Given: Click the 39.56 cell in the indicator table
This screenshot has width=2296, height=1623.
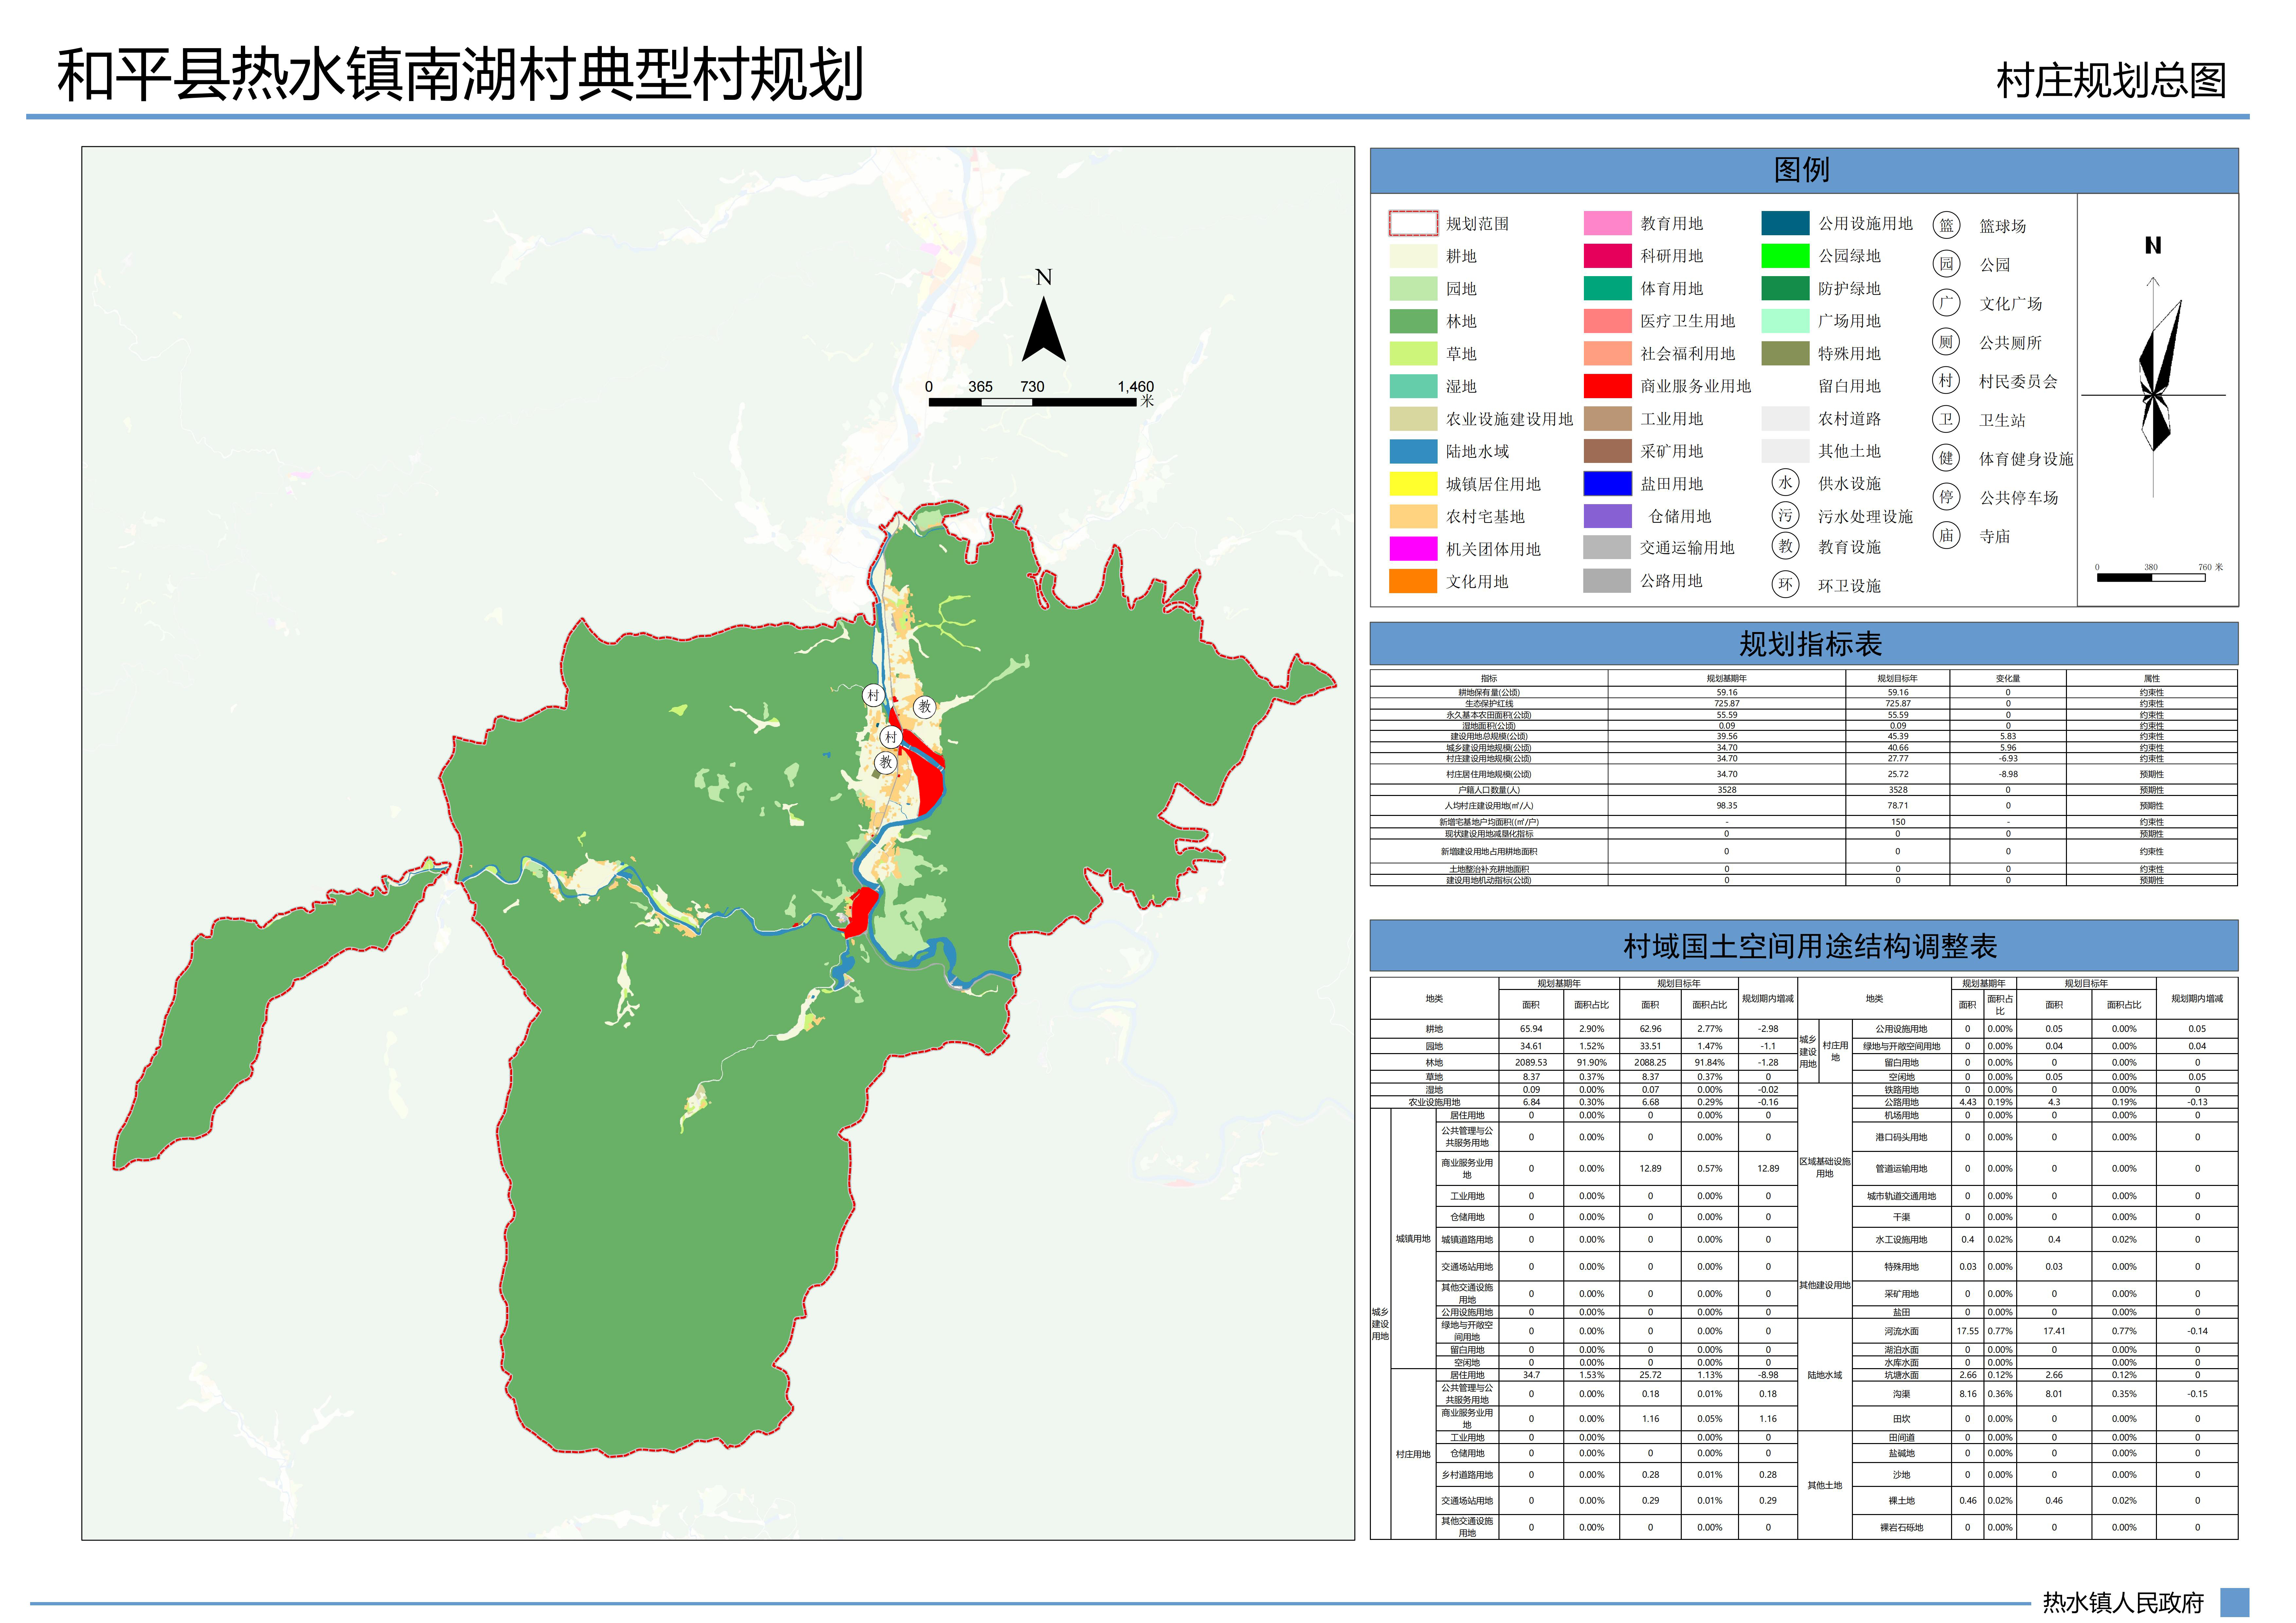Looking at the screenshot, I should click(x=1727, y=737).
